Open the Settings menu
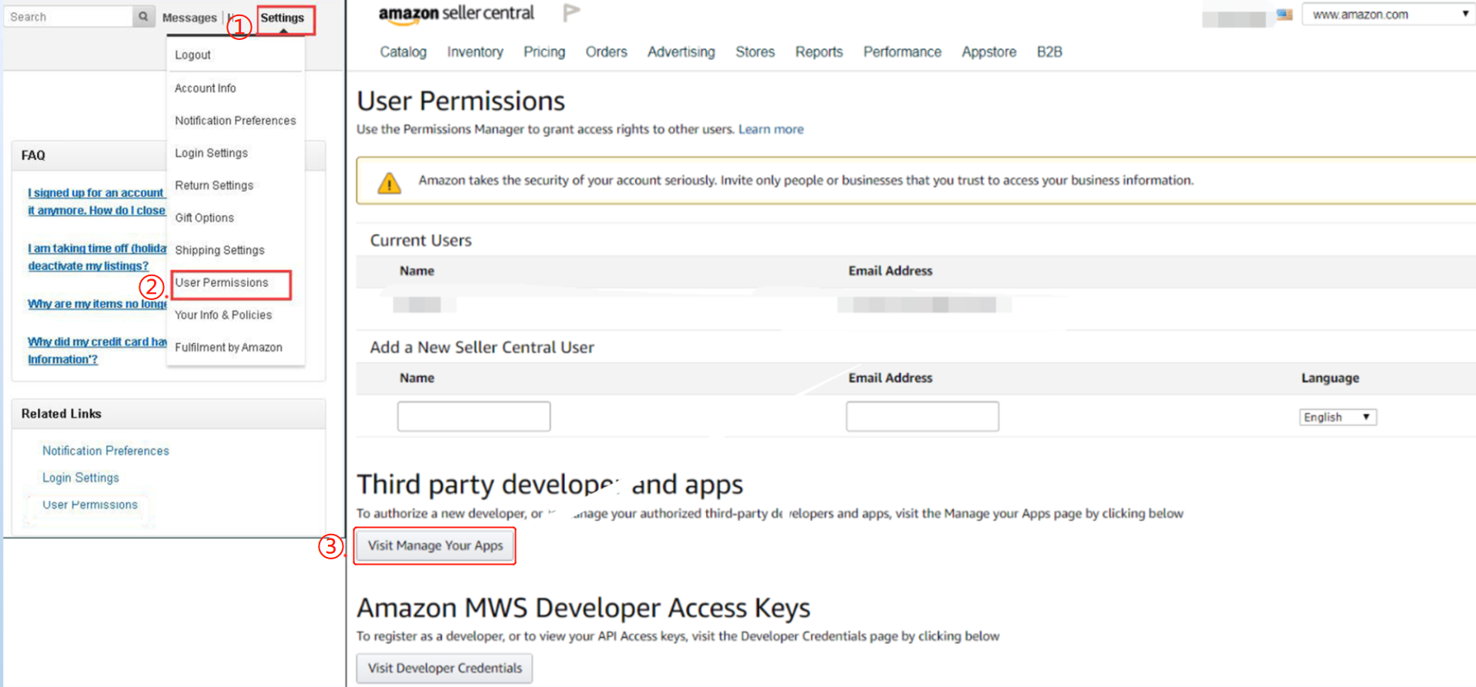The image size is (1476, 687). (283, 18)
